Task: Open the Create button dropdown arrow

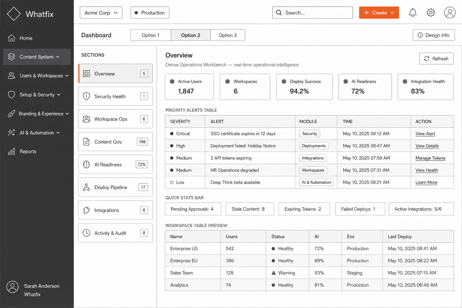Action: tap(392, 13)
